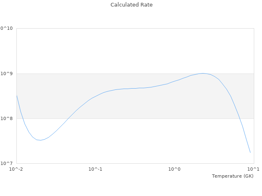The height and width of the screenshot is (196, 262).
Task: Click the 10^1 x-axis tick label
Action: point(254,169)
